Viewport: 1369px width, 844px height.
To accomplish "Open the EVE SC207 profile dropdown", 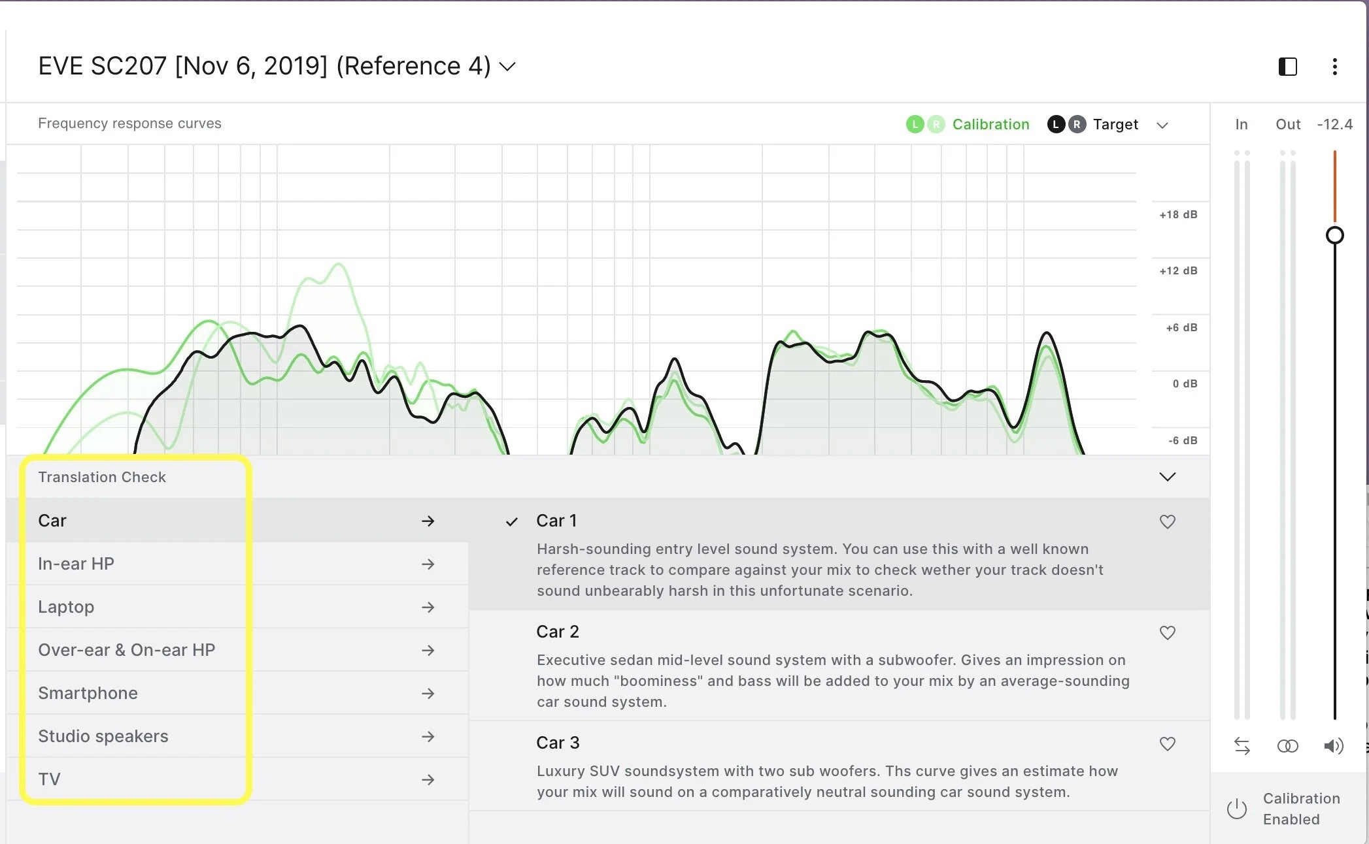I will pyautogui.click(x=507, y=67).
